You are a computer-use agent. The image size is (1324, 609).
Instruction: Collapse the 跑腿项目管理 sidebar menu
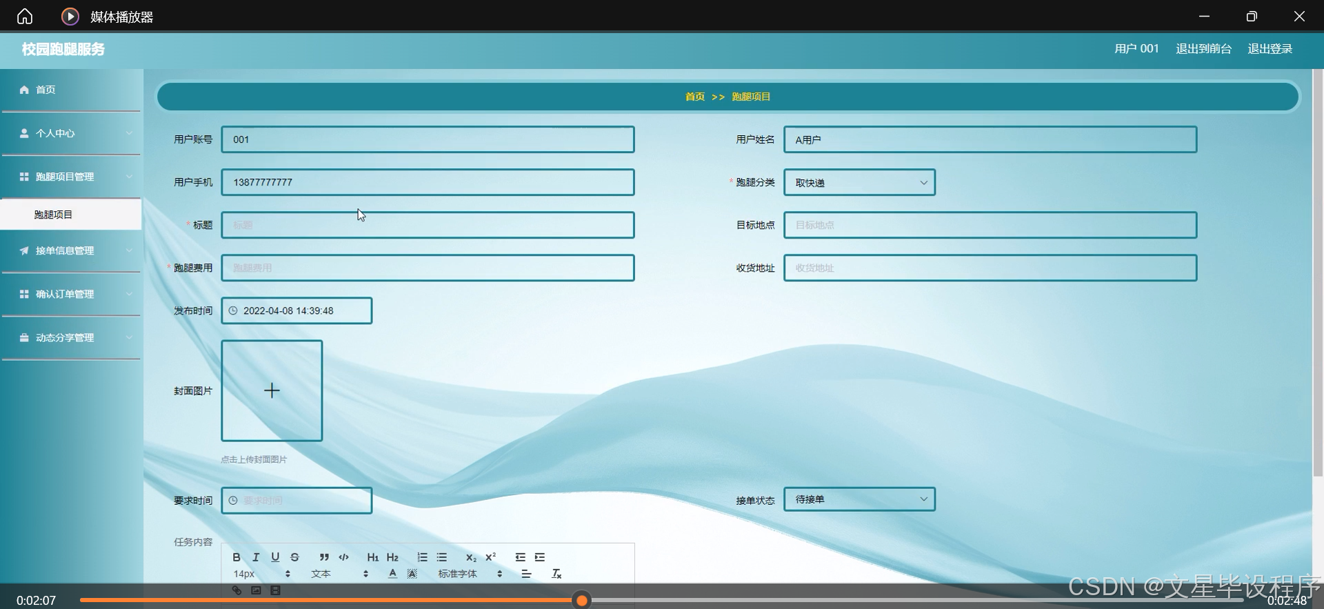[x=71, y=177]
